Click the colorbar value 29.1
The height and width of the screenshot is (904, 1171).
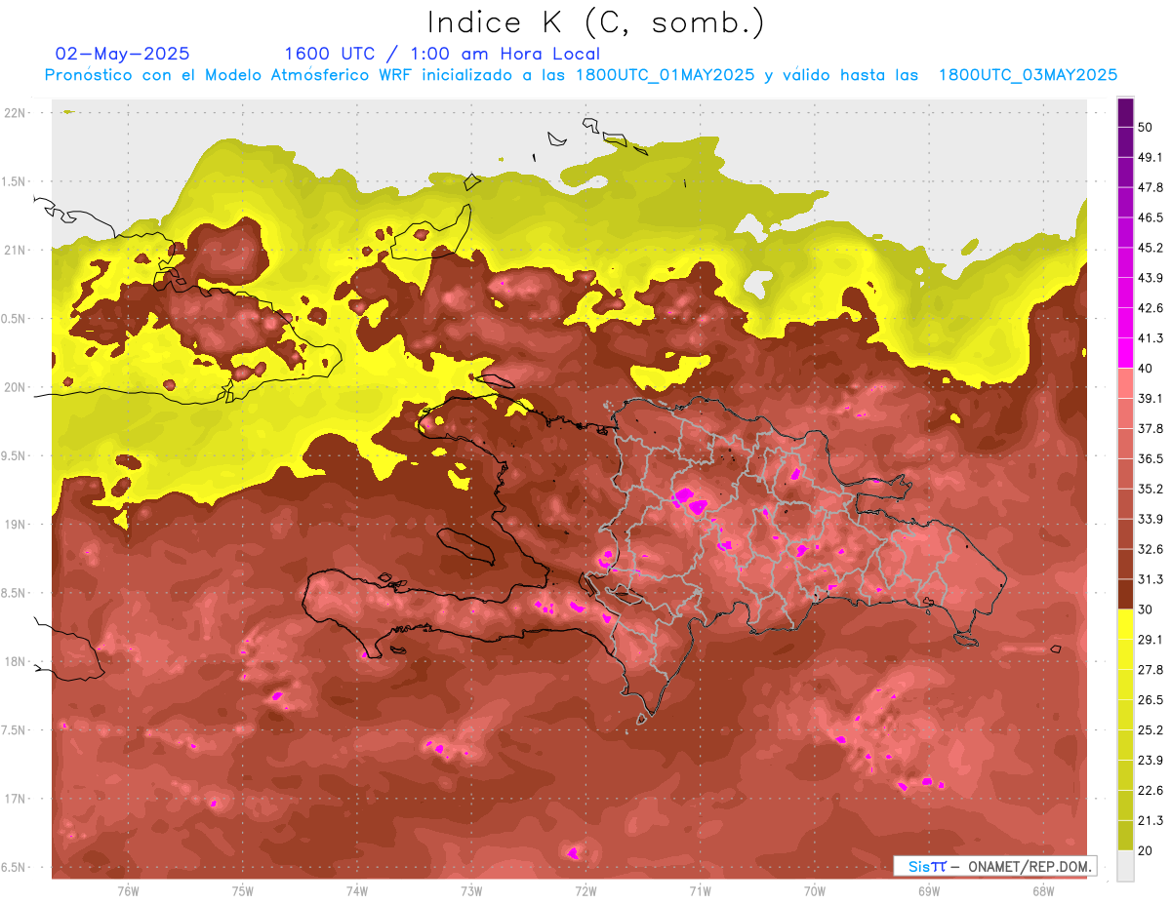tap(1151, 640)
